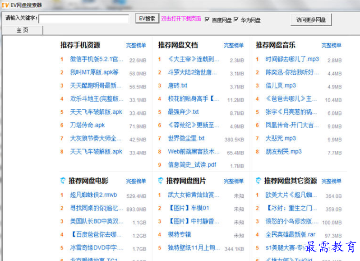The image size is (360, 261).
Task: Click the shield icon beside 推荐网盘其它资源
Action: [x=258, y=181]
